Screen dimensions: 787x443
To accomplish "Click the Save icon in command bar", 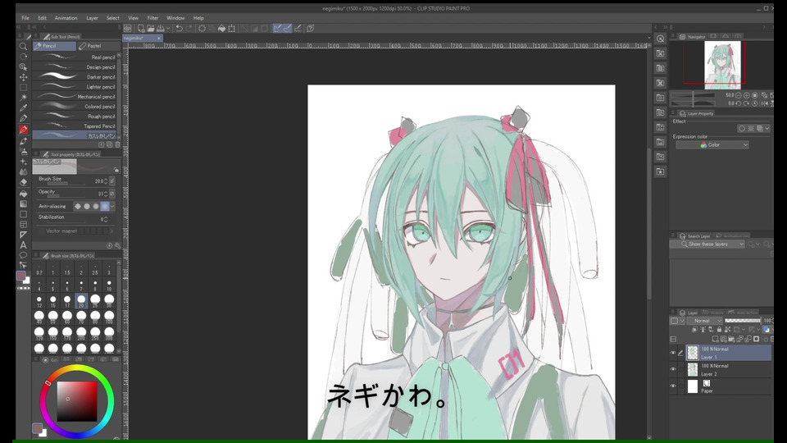I will click(161, 29).
